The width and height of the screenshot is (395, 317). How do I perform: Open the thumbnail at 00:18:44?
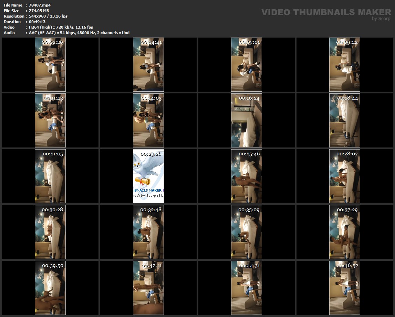[345, 120]
